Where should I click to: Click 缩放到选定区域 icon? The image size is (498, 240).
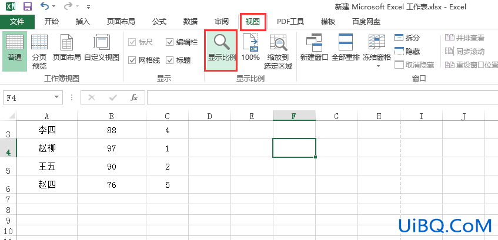click(278, 51)
